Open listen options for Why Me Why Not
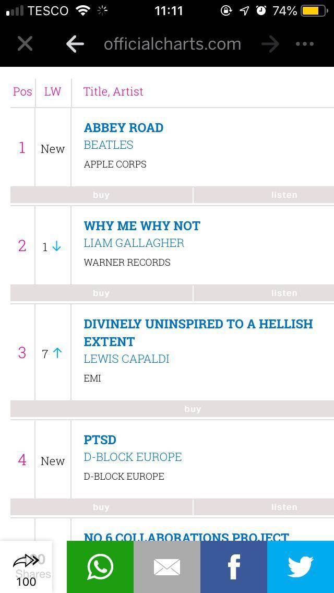This screenshot has width=334, height=593. tap(284, 293)
